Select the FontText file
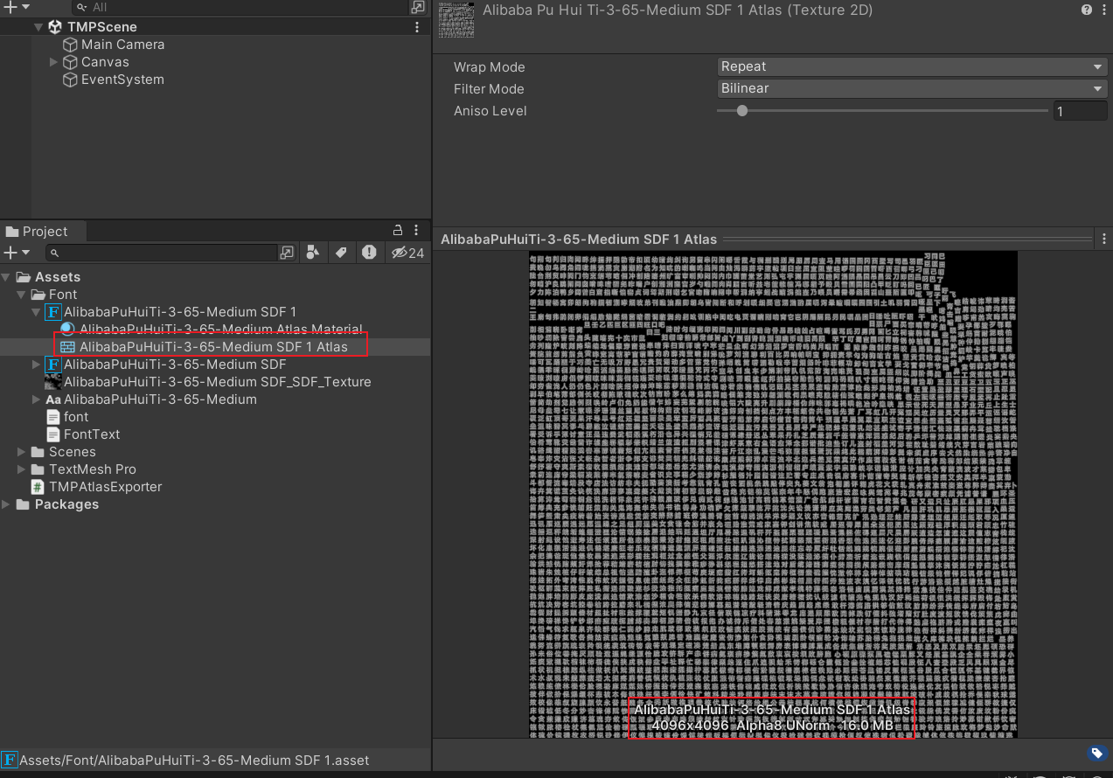The width and height of the screenshot is (1113, 778). coord(83,434)
